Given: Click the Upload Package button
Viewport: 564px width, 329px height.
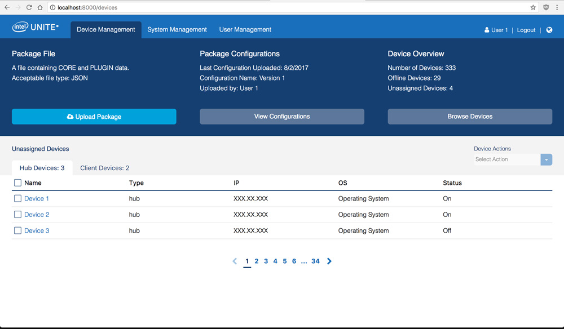Looking at the screenshot, I should [94, 117].
